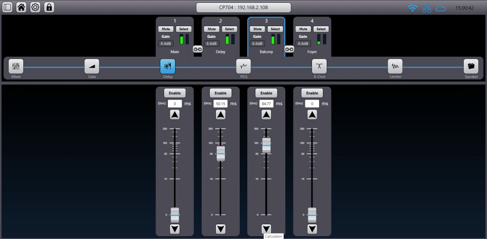Screen dimensions: 487x239
Task: Click channel 2 delay fader handle
Action: (x=221, y=153)
